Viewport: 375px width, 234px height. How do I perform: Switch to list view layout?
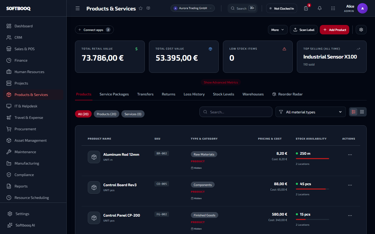[354, 112]
